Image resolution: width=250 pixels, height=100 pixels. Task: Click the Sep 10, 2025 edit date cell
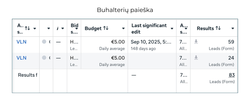pos(151,42)
